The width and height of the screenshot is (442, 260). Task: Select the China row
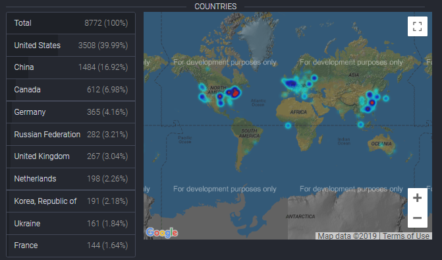70,67
